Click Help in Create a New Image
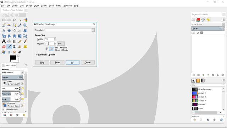The height and width of the screenshot is (128, 227). [x=42, y=63]
